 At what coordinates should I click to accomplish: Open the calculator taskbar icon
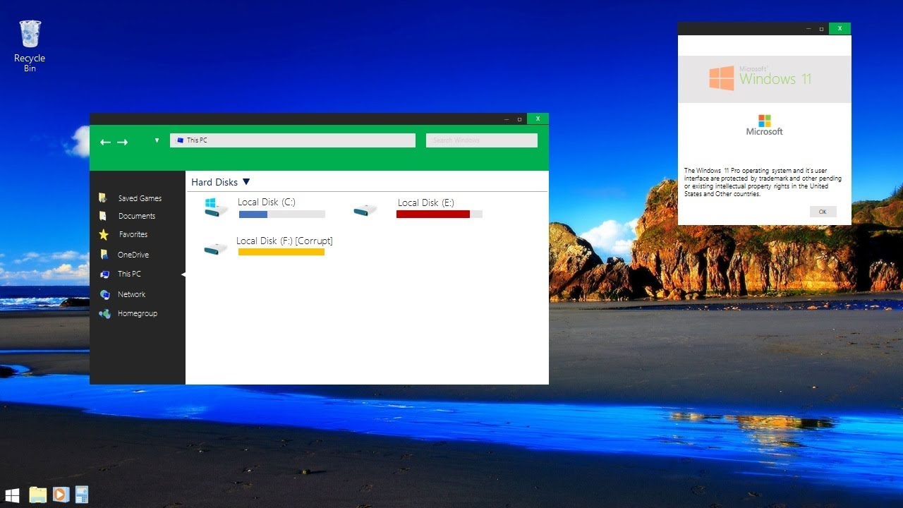coord(81,495)
